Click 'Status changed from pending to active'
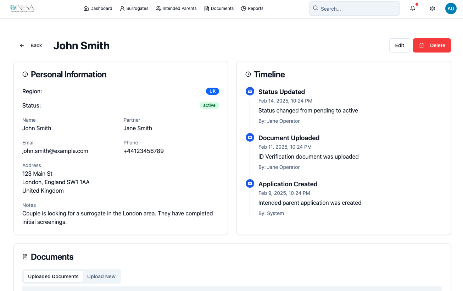Image resolution: width=463 pixels, height=291 pixels. pyautogui.click(x=308, y=110)
